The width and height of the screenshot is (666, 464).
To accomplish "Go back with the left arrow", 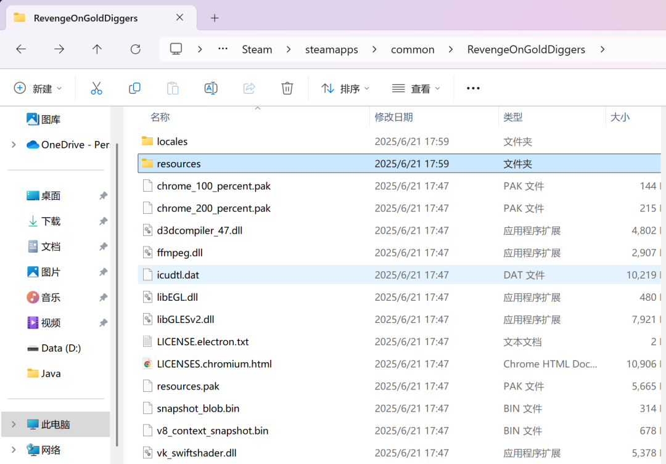I will click(21, 49).
